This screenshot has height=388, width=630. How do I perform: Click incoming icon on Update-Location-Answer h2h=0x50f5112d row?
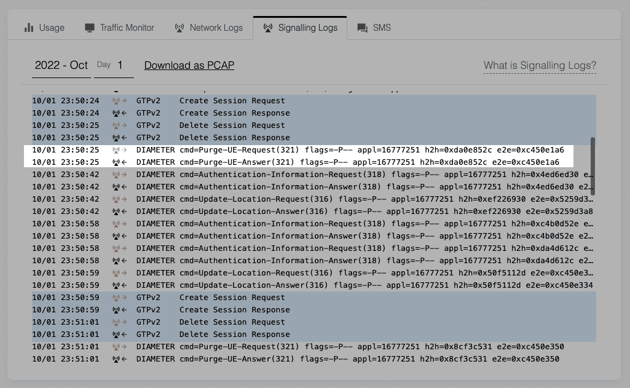pos(119,285)
